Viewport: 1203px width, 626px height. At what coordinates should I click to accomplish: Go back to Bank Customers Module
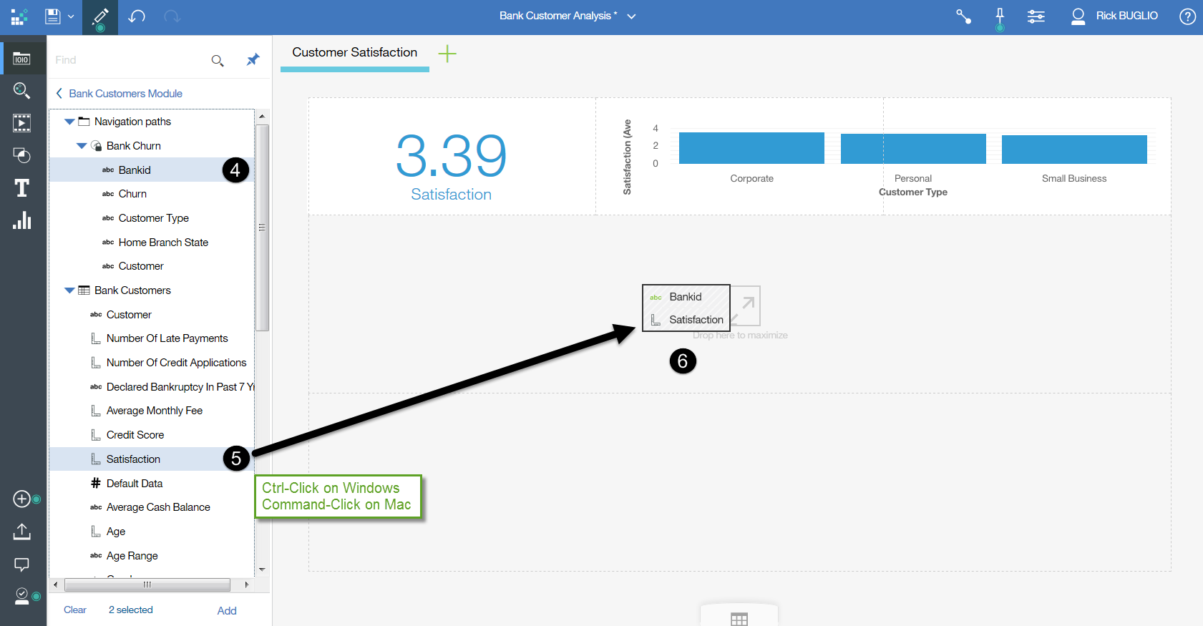[x=119, y=94]
